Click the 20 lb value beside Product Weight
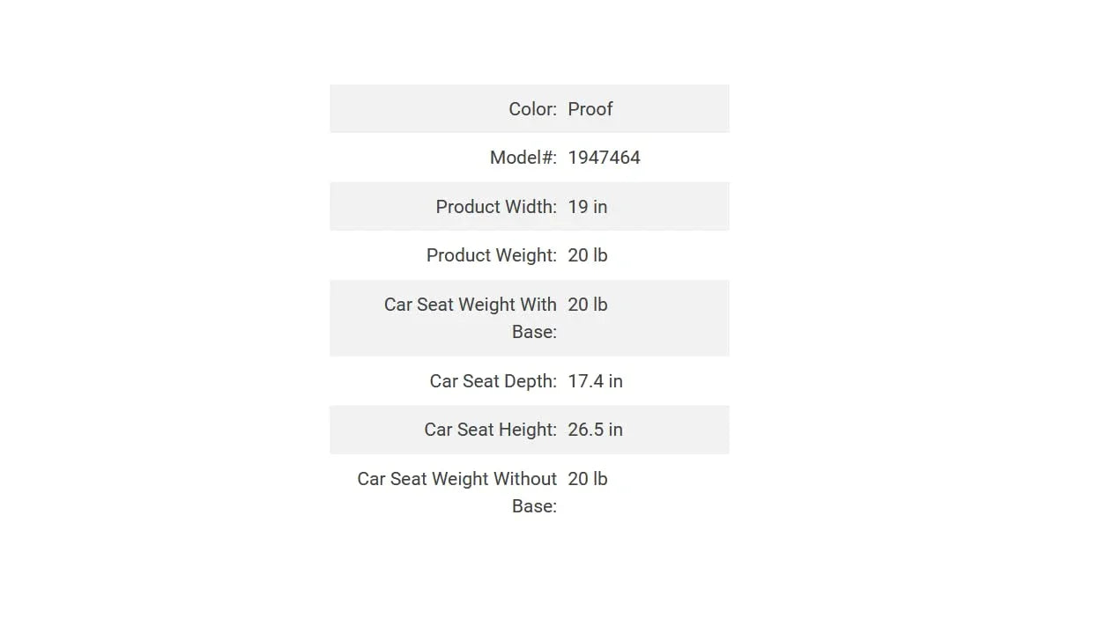Screen dimensions: 1113x633 [x=587, y=255]
